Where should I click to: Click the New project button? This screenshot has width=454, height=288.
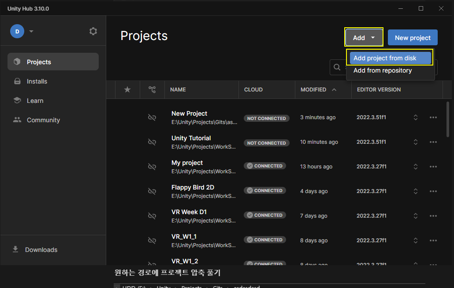(413, 37)
